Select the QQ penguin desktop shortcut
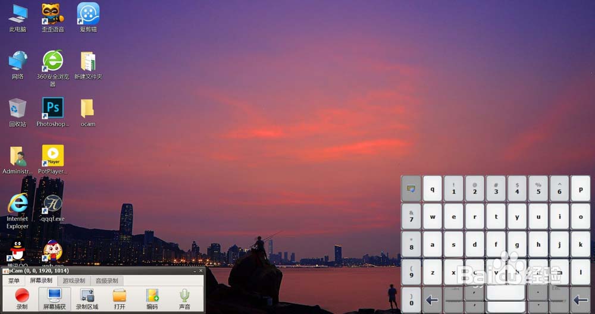 [x=17, y=253]
